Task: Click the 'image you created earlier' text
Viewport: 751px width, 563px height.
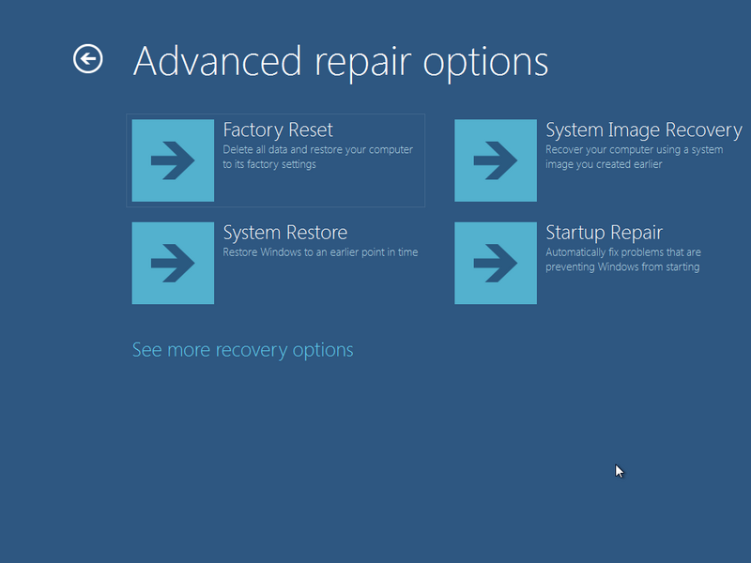Action: tap(604, 164)
